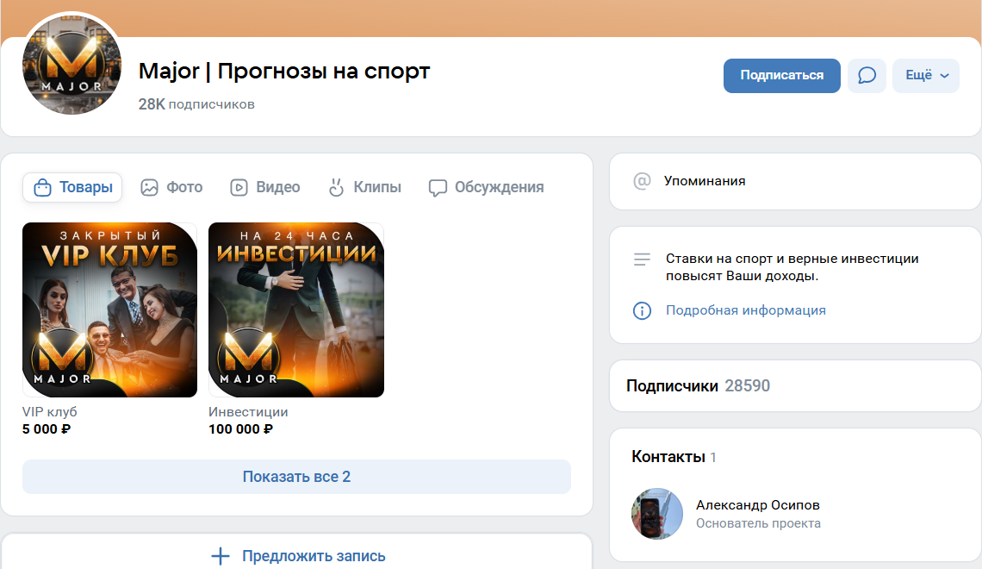The height and width of the screenshot is (569, 982).
Task: Open the Видео tab
Action: click(265, 187)
